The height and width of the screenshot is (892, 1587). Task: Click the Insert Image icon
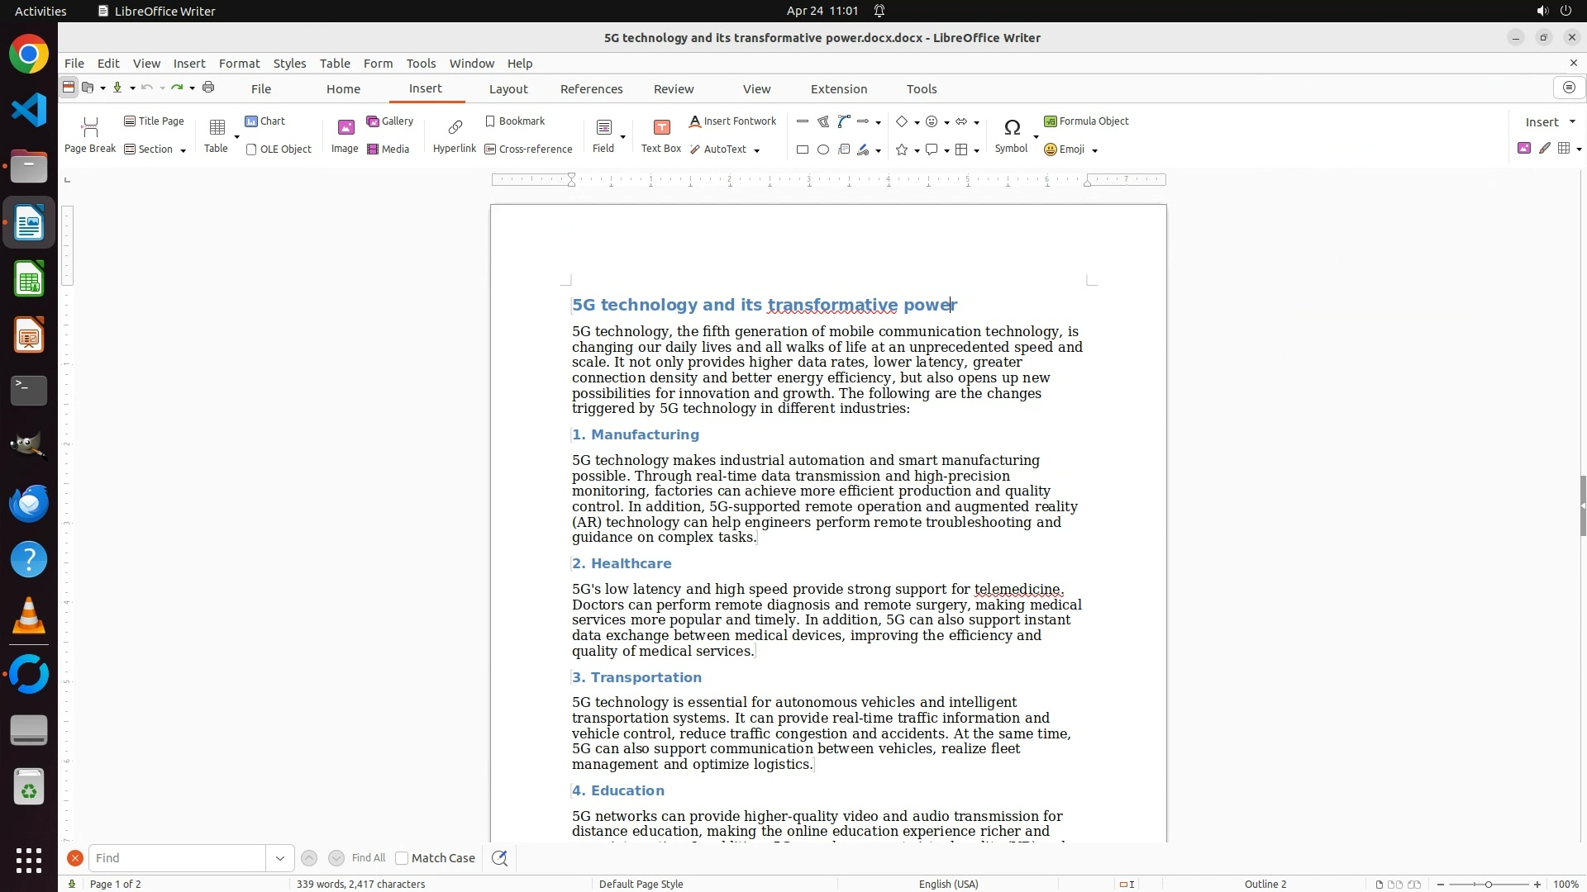click(x=345, y=127)
